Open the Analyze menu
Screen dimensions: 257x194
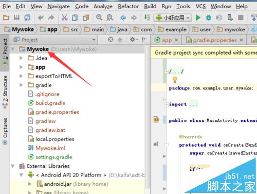click(103, 6)
